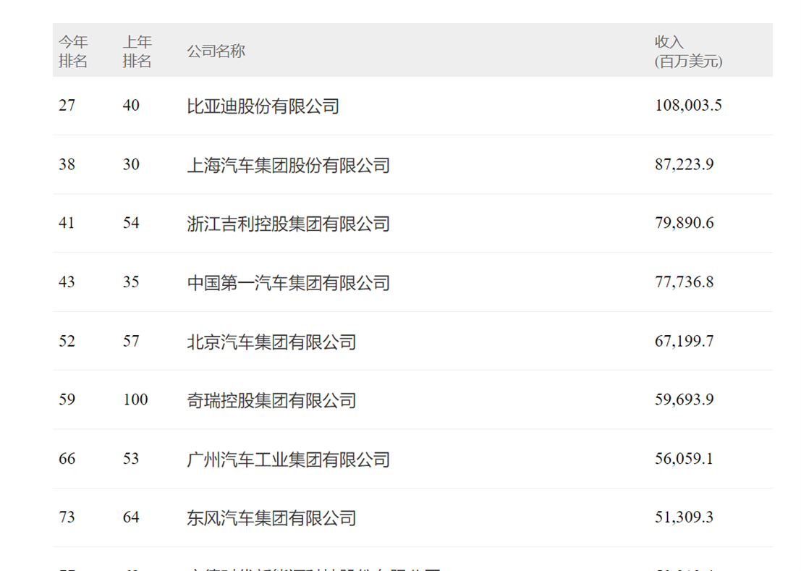Click this year's rank 38 for 上海汽车
The image size is (801, 571).
pyautogui.click(x=67, y=164)
